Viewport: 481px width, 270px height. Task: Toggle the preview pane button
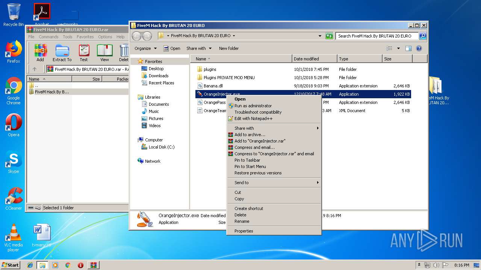click(x=408, y=48)
